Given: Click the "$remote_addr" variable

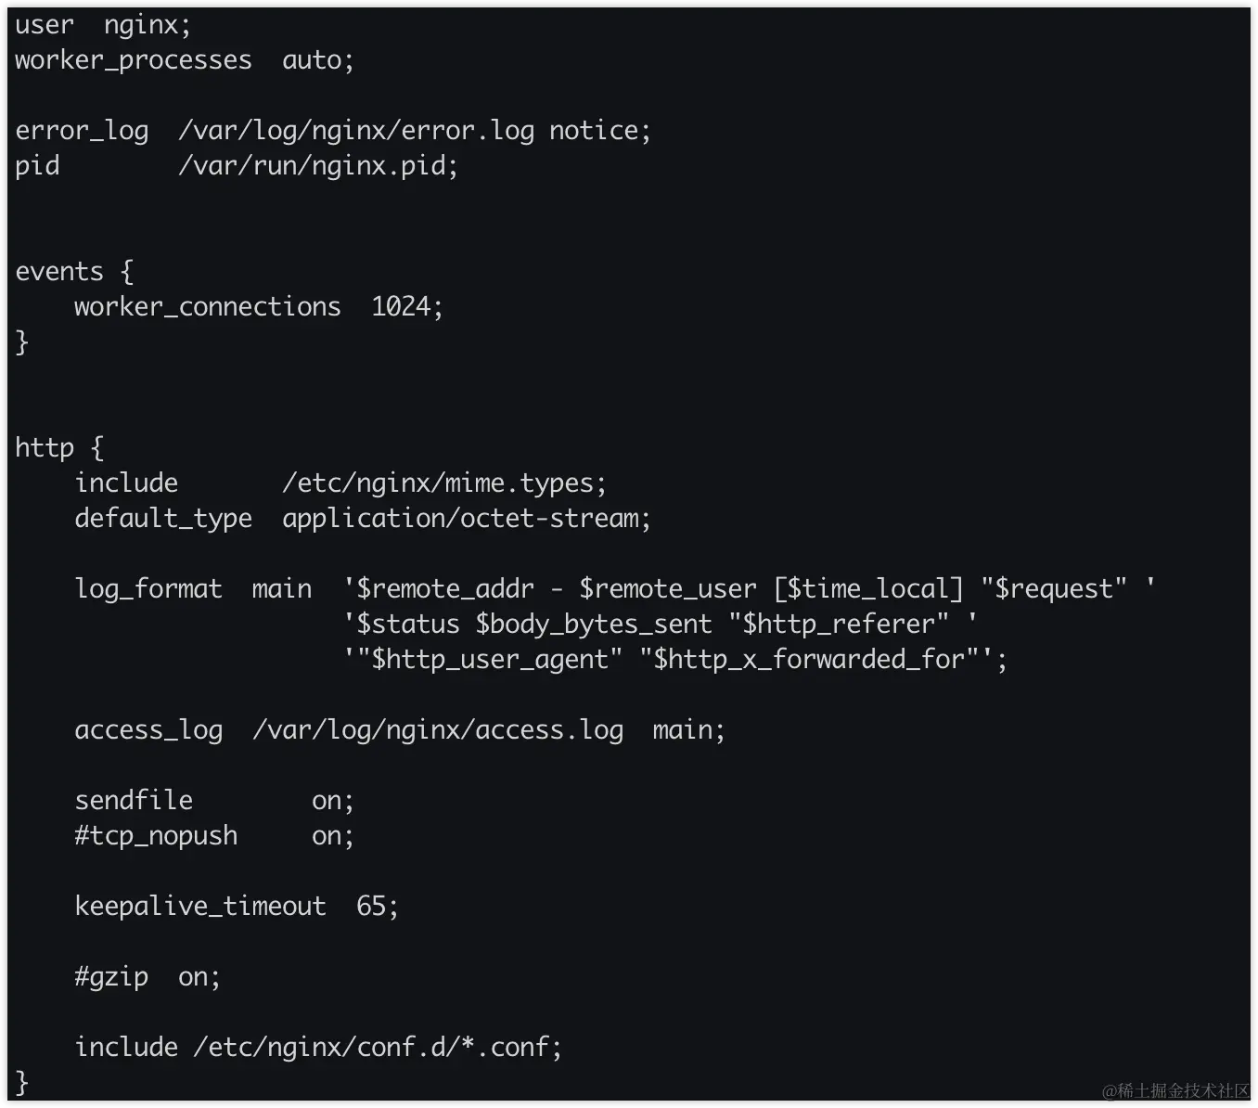Looking at the screenshot, I should pyautogui.click(x=445, y=589).
